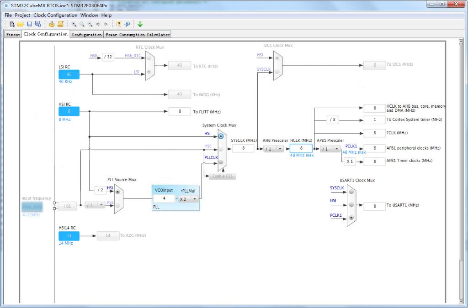
Task: Open the APB1 Prescaler dropdown
Action: pos(330,149)
